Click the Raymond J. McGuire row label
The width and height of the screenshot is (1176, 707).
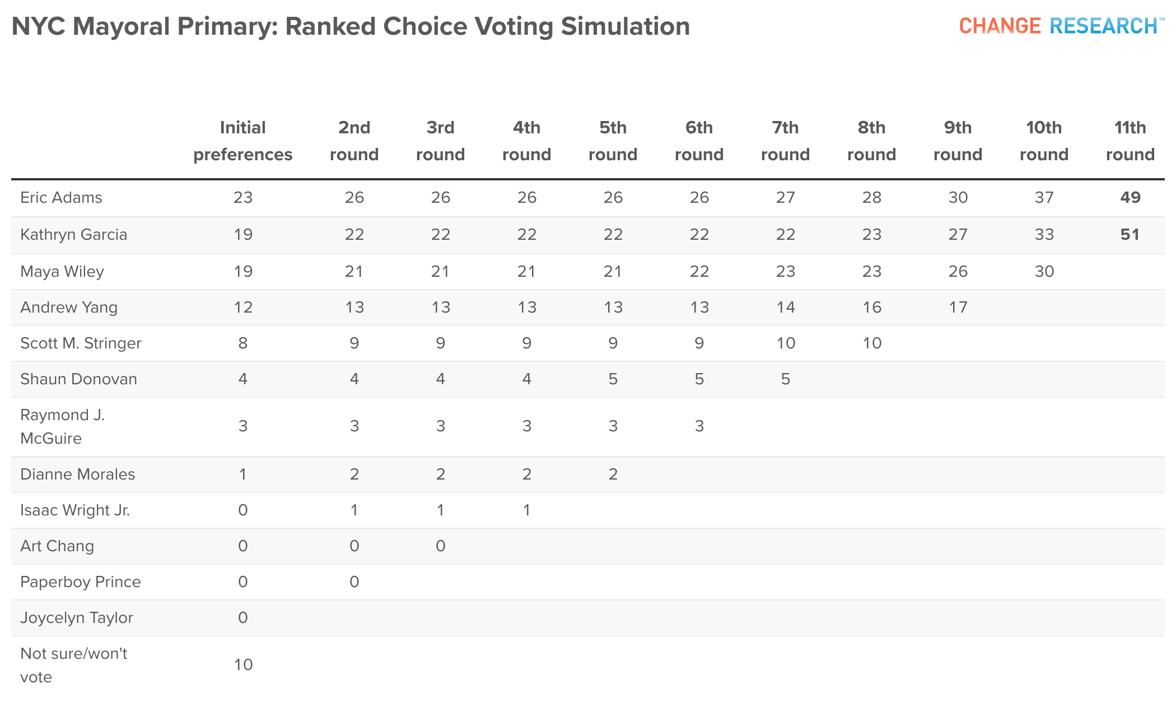[62, 426]
